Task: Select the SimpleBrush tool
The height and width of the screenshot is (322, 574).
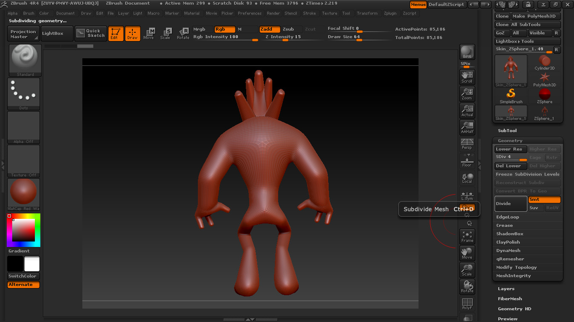Action: point(511,96)
